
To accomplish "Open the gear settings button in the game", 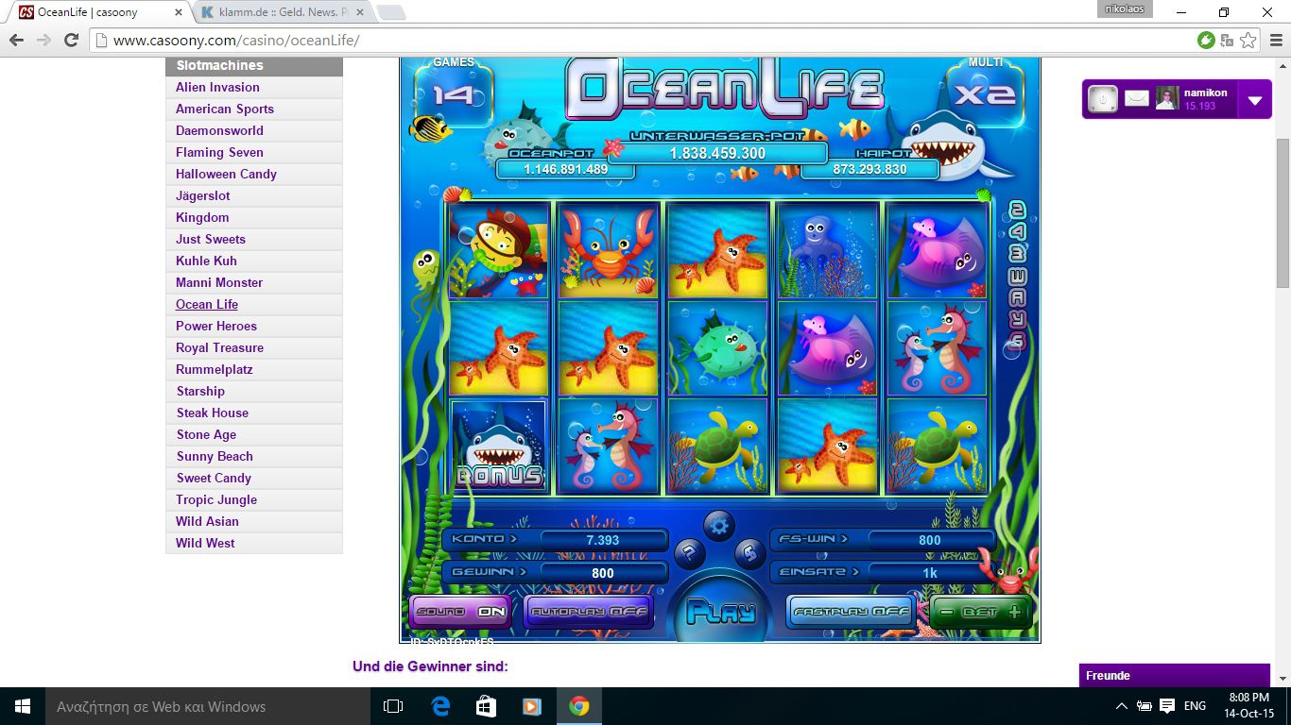I will point(719,526).
